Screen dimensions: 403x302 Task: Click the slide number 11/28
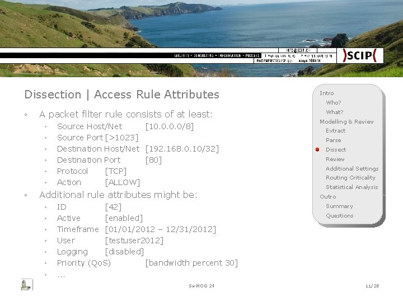tap(372, 286)
